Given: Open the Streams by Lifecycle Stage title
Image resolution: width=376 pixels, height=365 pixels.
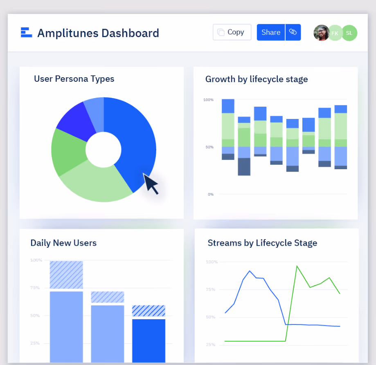Looking at the screenshot, I should click(262, 243).
